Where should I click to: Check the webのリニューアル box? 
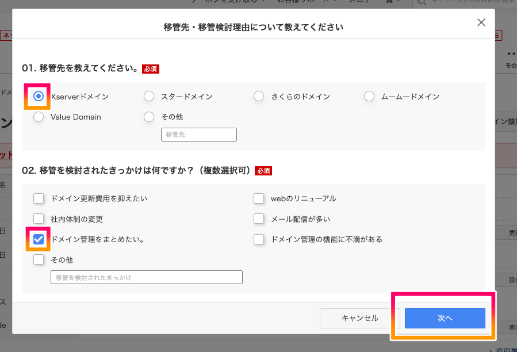pyautogui.click(x=259, y=198)
